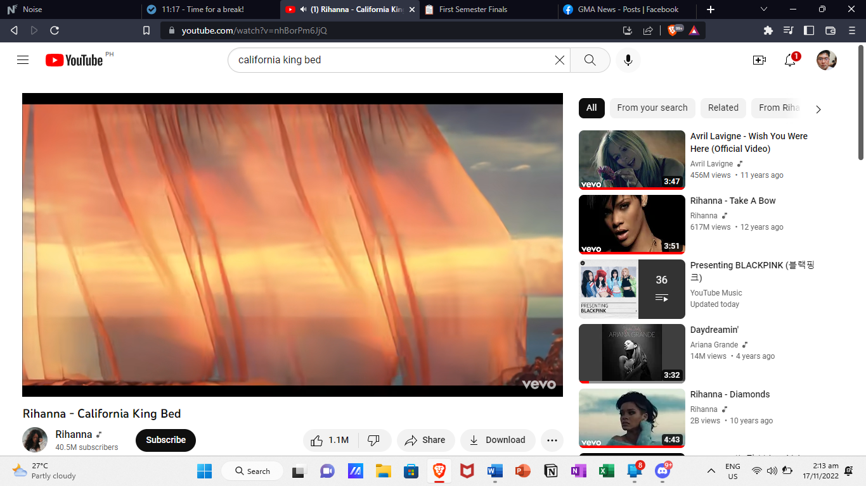Mute the Rihanna tab audio
866x486 pixels.
pos(304,9)
